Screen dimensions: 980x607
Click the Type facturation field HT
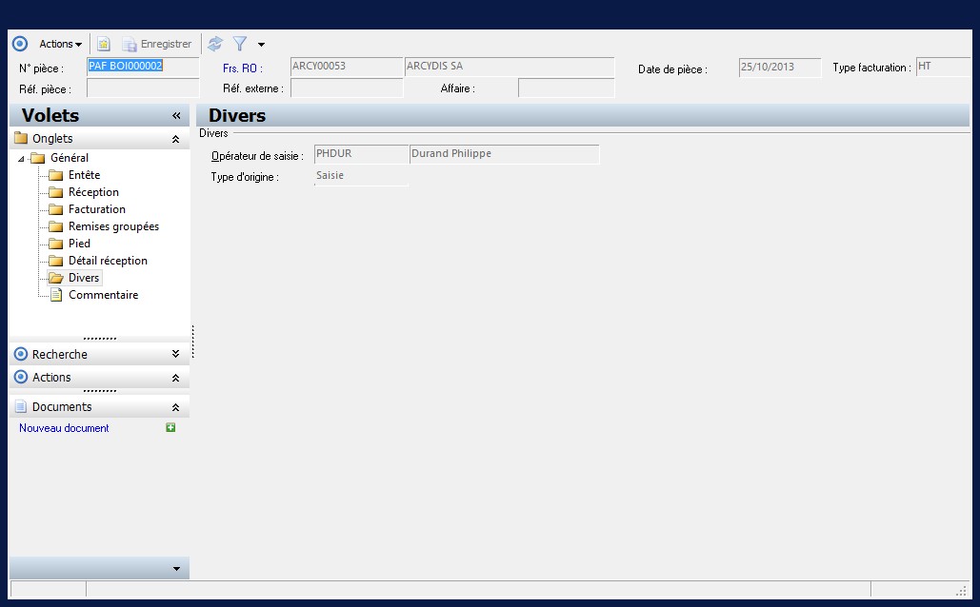click(943, 67)
